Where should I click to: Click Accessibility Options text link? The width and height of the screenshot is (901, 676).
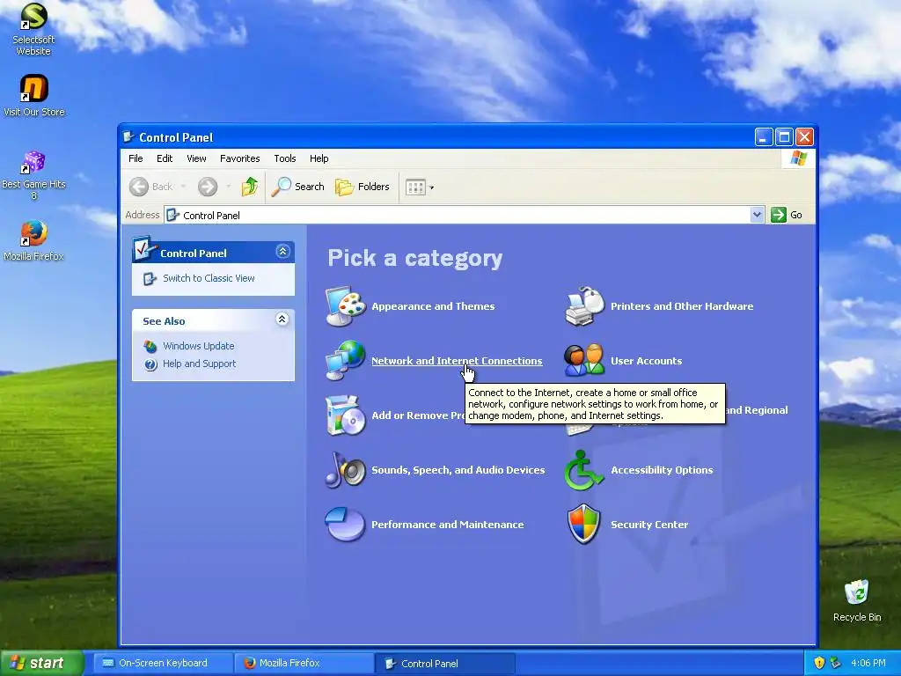[662, 470]
